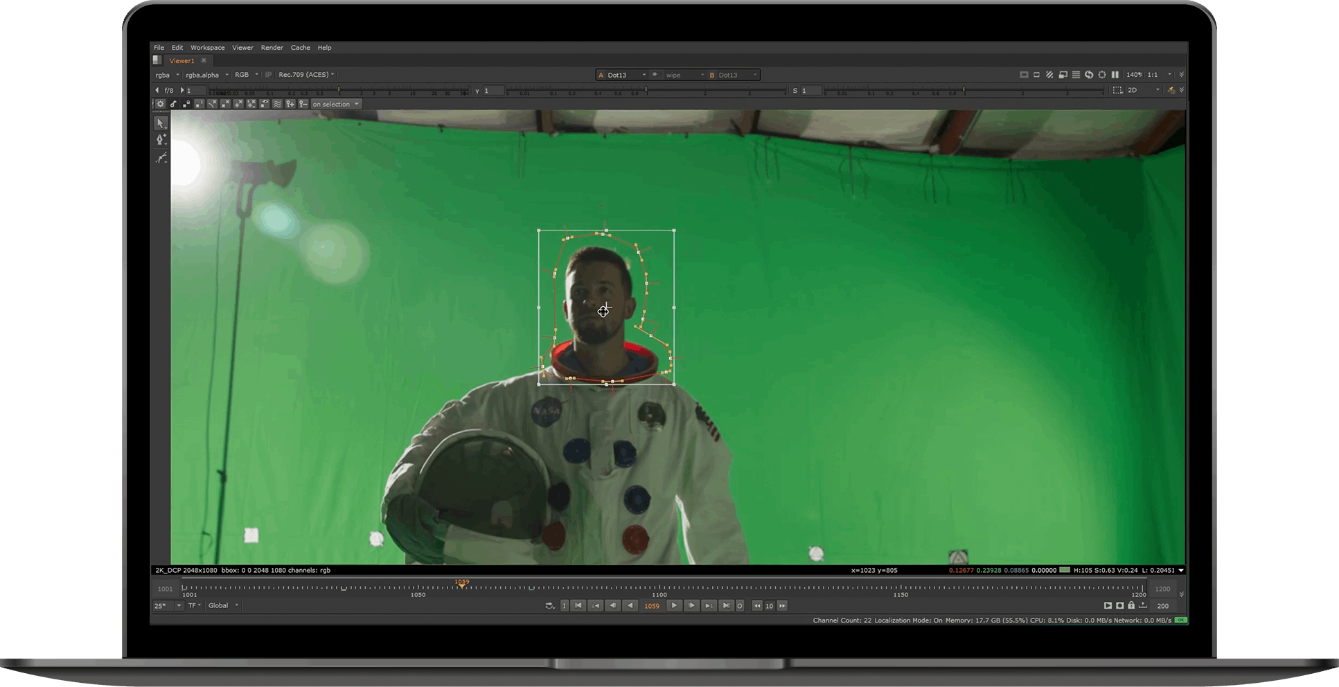The image size is (1339, 687).
Task: Click the 1:1 zoom ratio button
Action: [x=1152, y=75]
